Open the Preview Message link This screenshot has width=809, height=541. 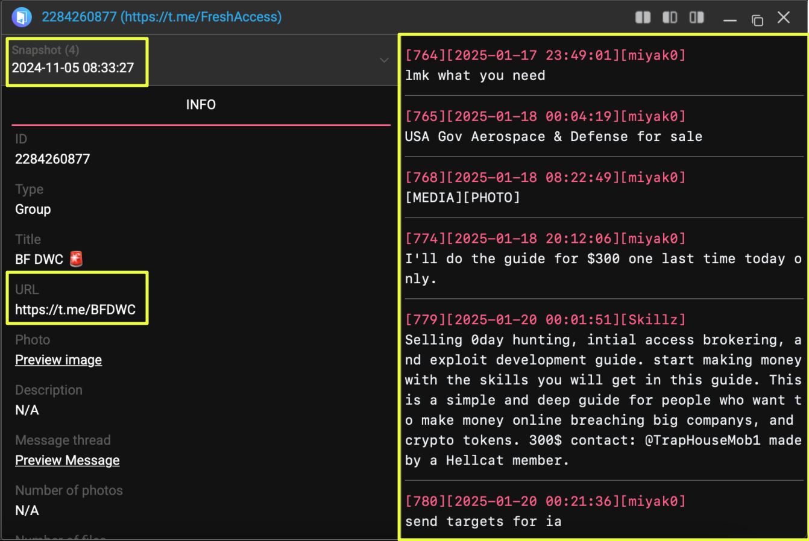[x=68, y=460]
